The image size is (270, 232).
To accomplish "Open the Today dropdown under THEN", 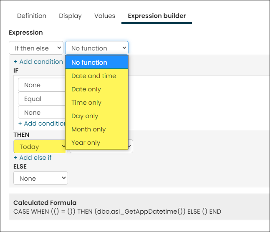I will (40, 146).
